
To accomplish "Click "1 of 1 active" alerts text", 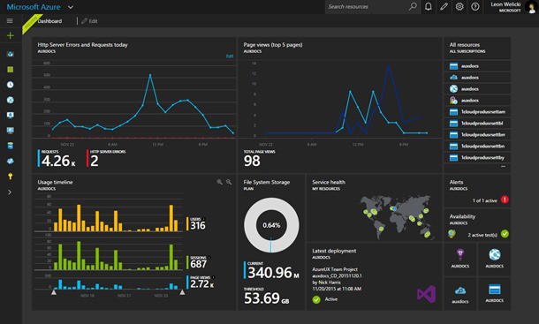I will coord(485,200).
